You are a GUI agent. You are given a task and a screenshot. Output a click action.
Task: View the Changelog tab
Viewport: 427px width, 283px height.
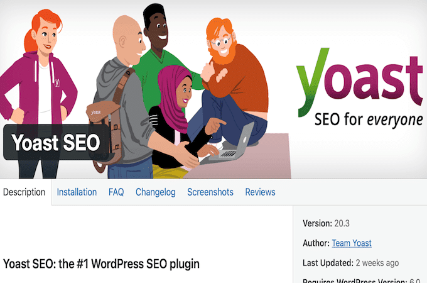pyautogui.click(x=156, y=192)
